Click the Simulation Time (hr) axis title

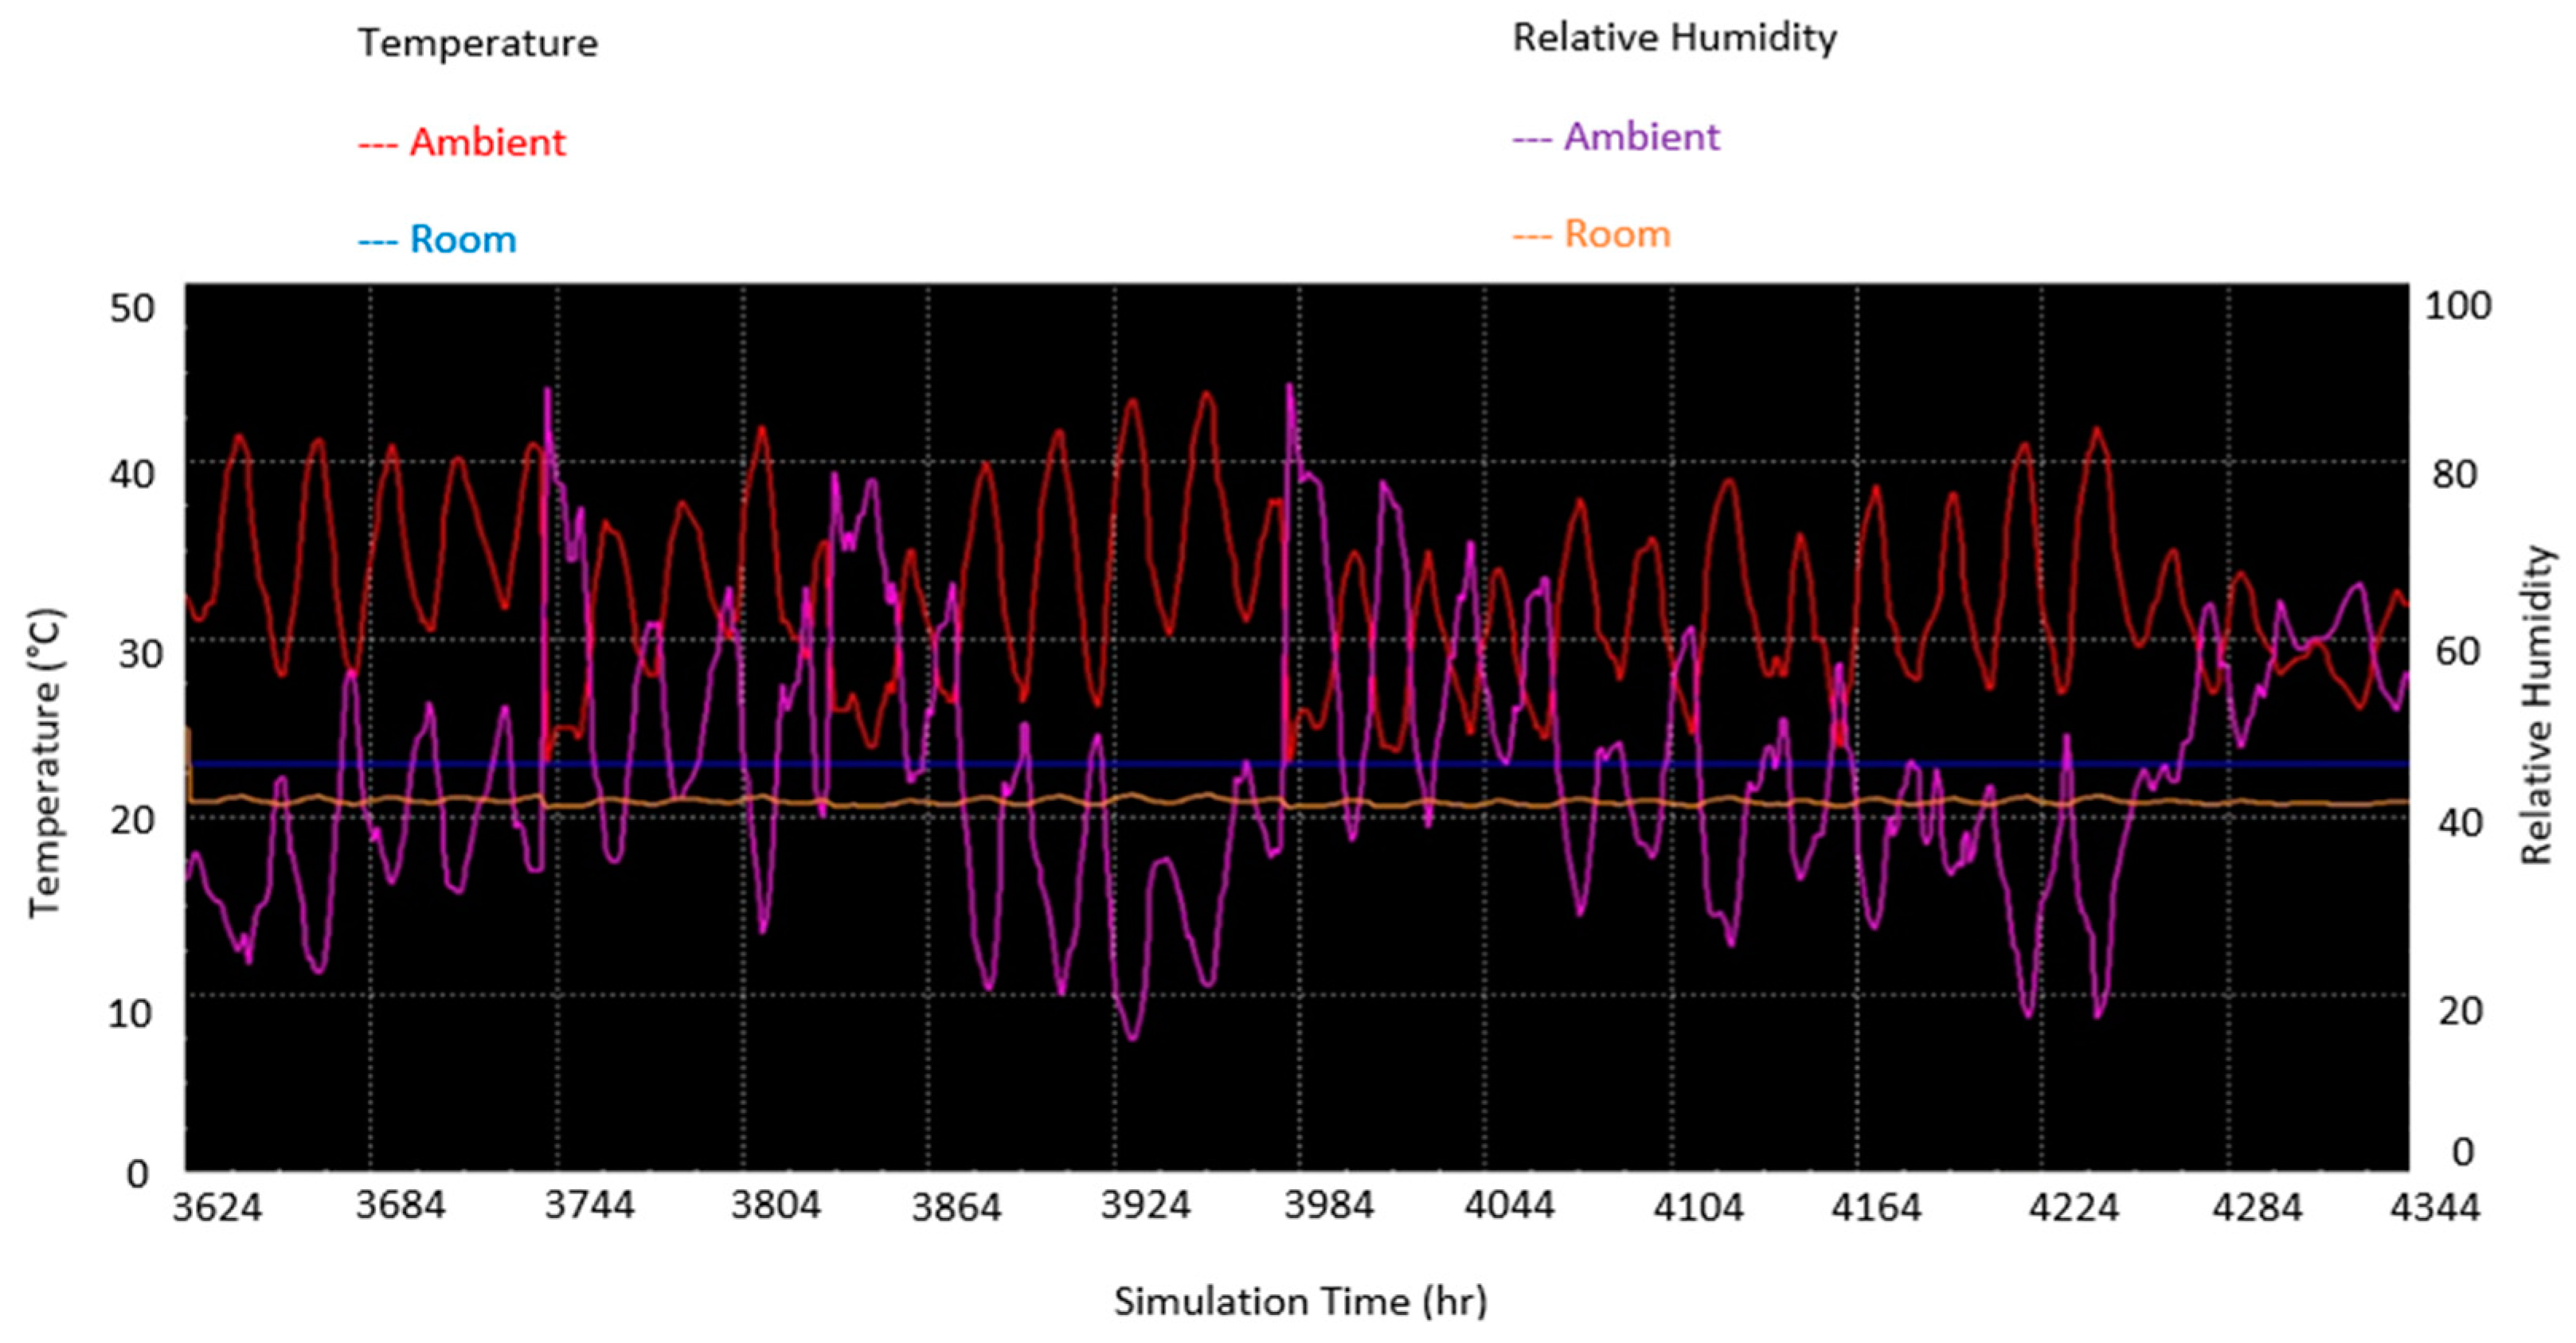pos(1300,1302)
